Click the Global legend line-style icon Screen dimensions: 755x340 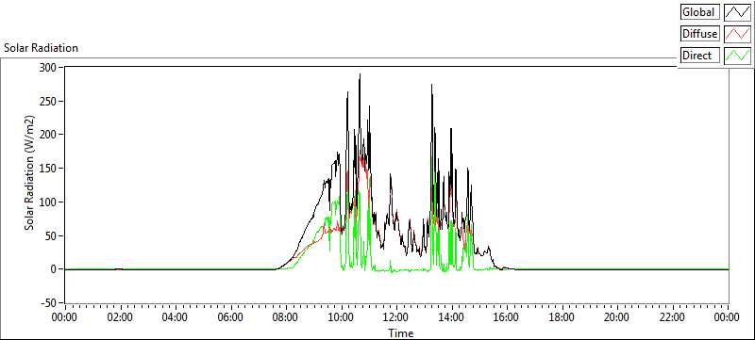tap(737, 11)
